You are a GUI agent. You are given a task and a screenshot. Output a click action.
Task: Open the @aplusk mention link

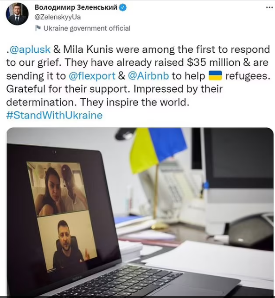pos(30,50)
